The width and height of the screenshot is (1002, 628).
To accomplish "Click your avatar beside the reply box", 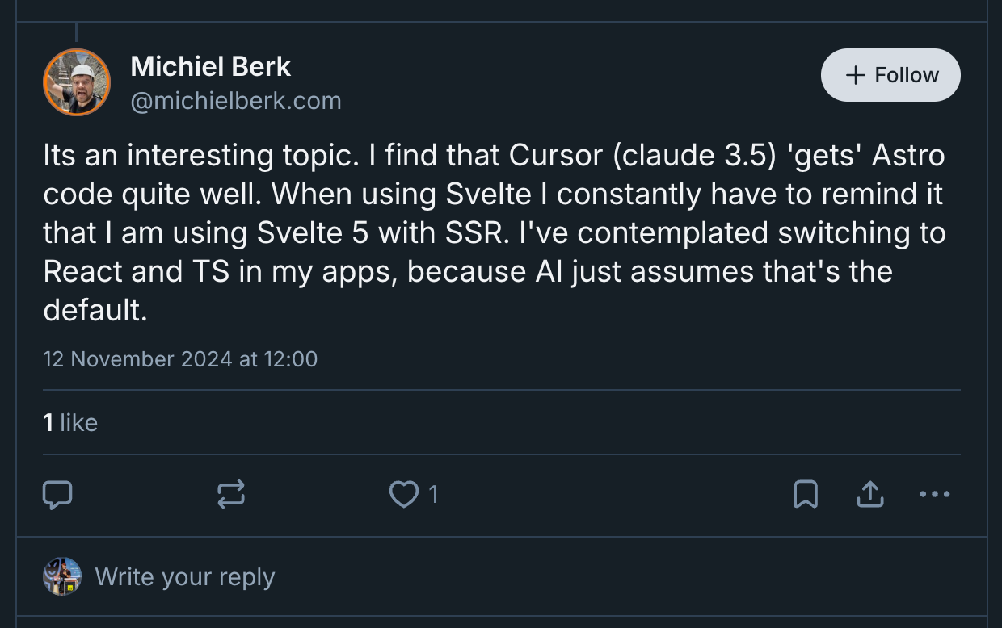I will coord(62,576).
